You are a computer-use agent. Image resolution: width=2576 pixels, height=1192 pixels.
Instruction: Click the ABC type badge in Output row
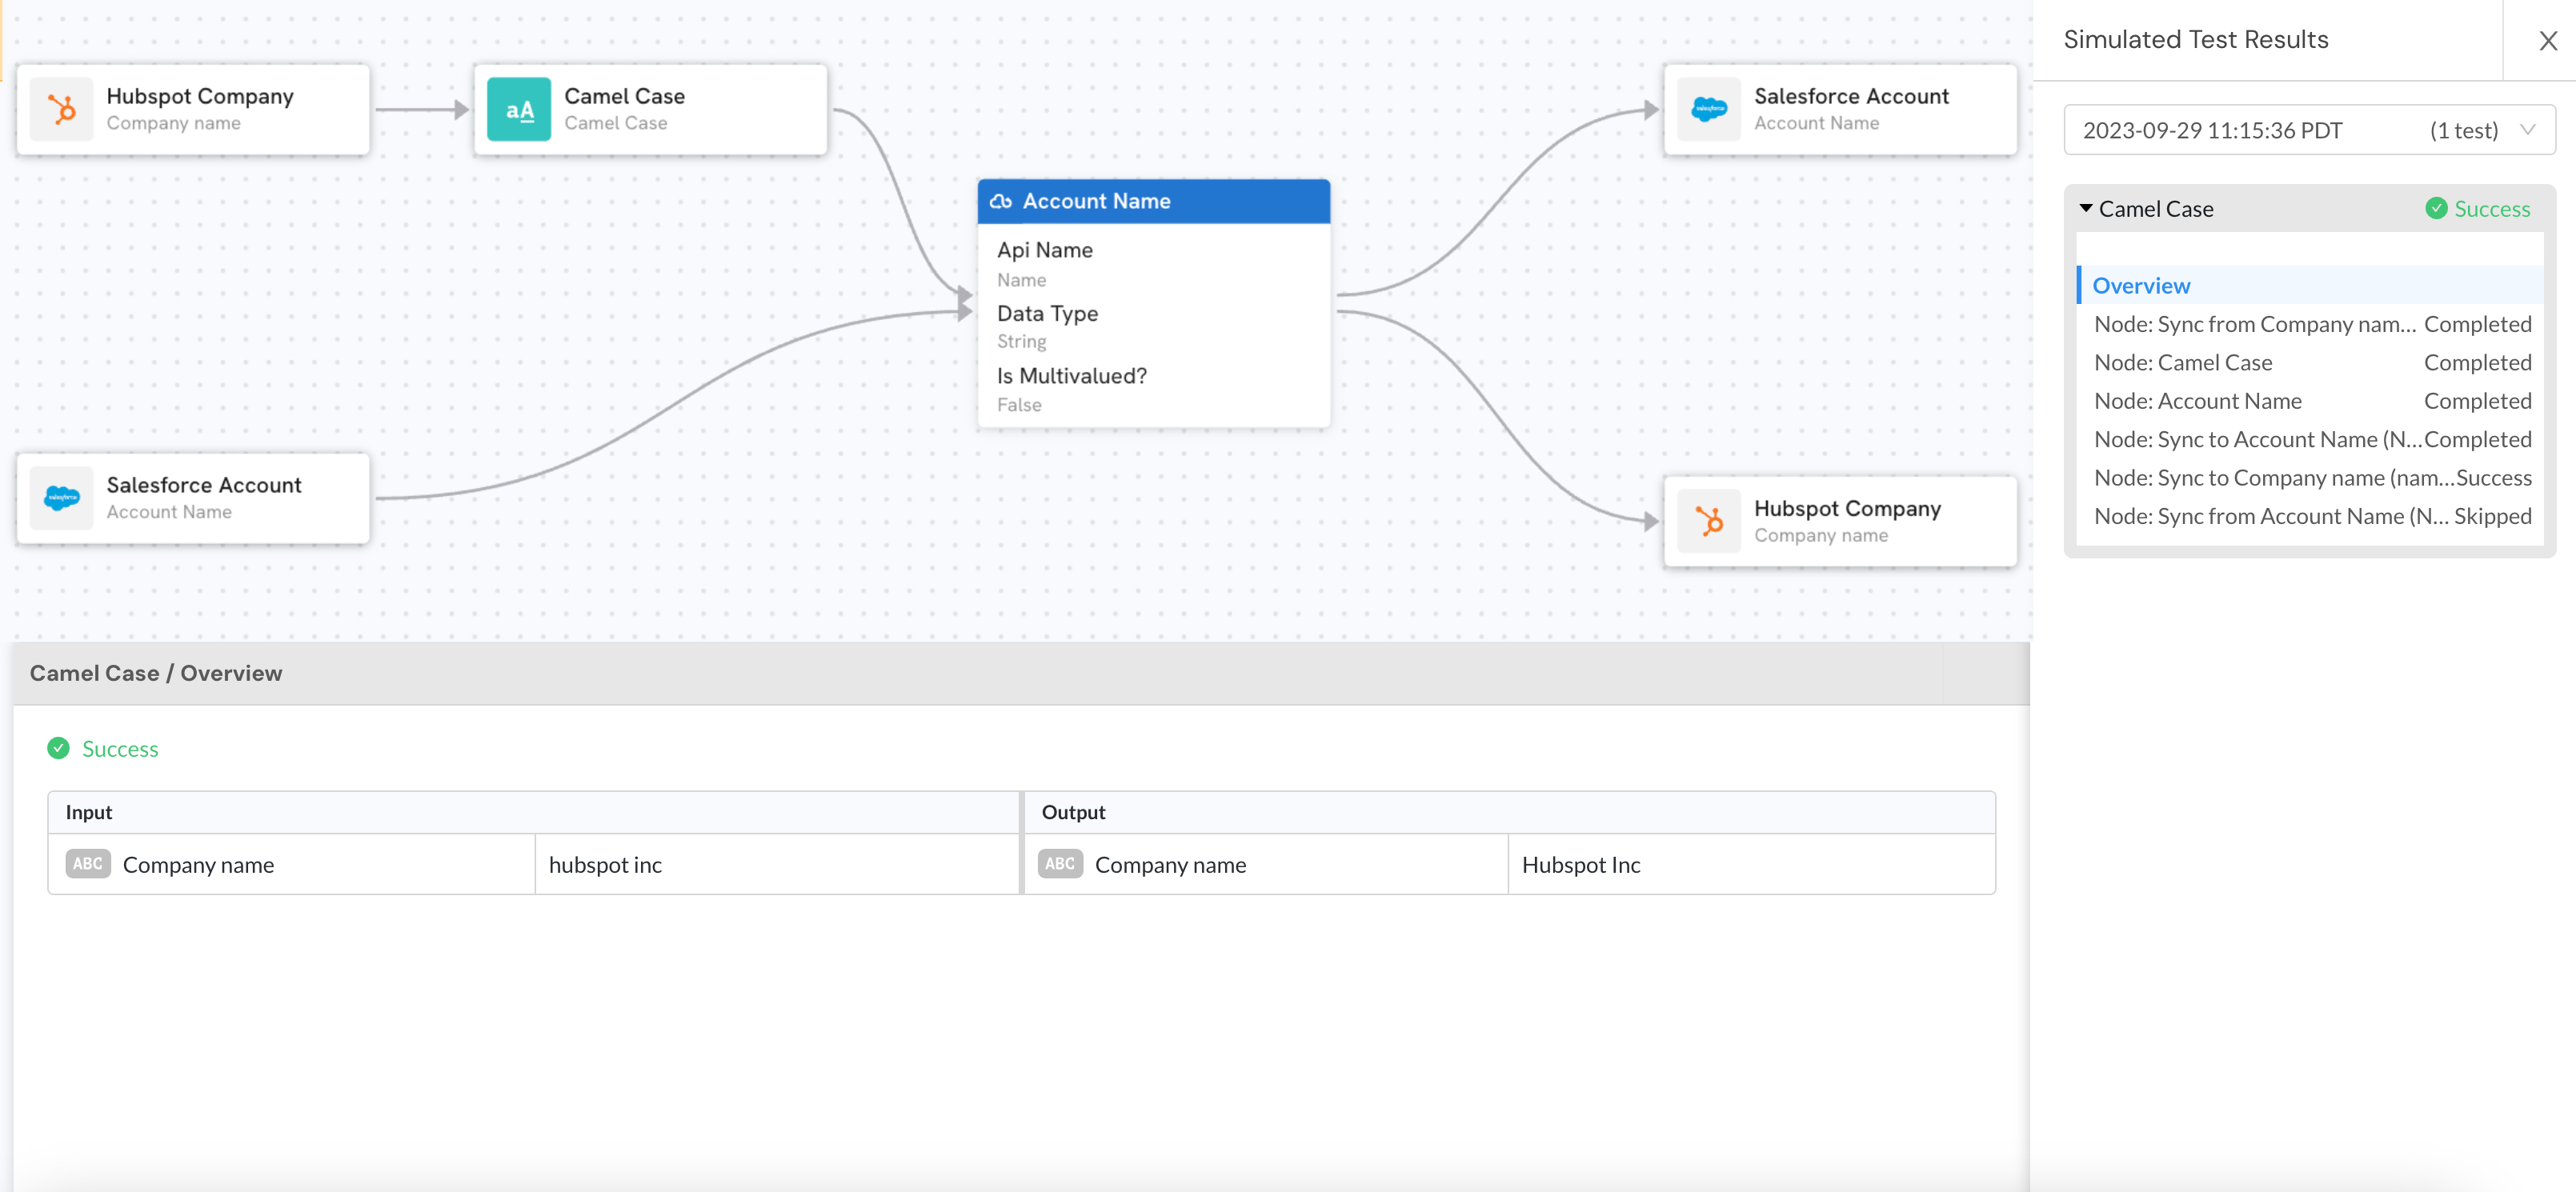1060,864
